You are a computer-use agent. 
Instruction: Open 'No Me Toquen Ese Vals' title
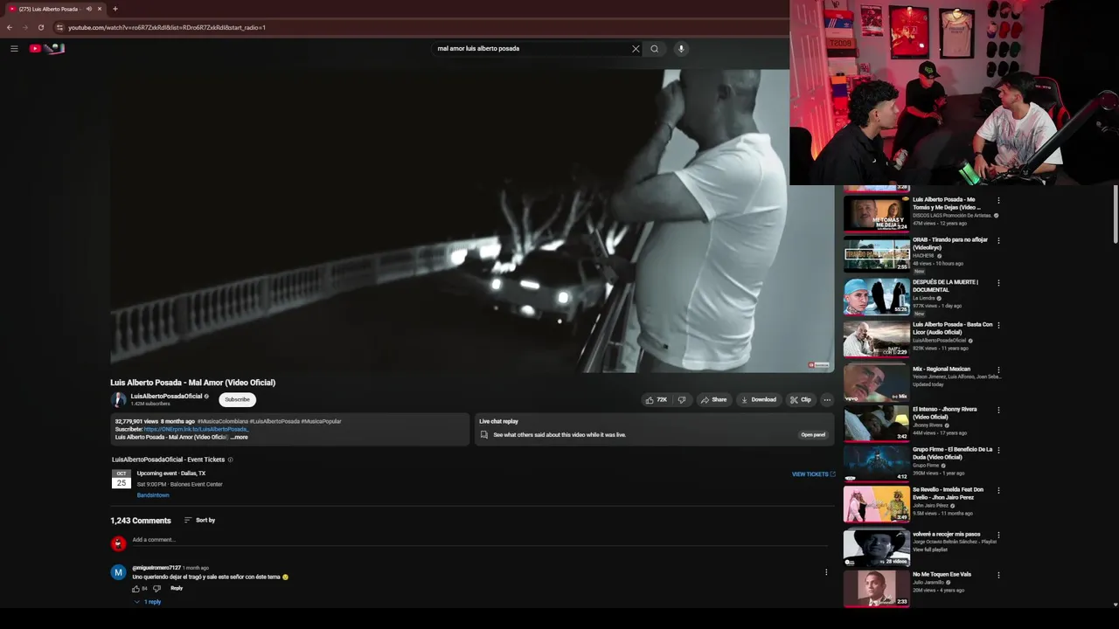[942, 575]
